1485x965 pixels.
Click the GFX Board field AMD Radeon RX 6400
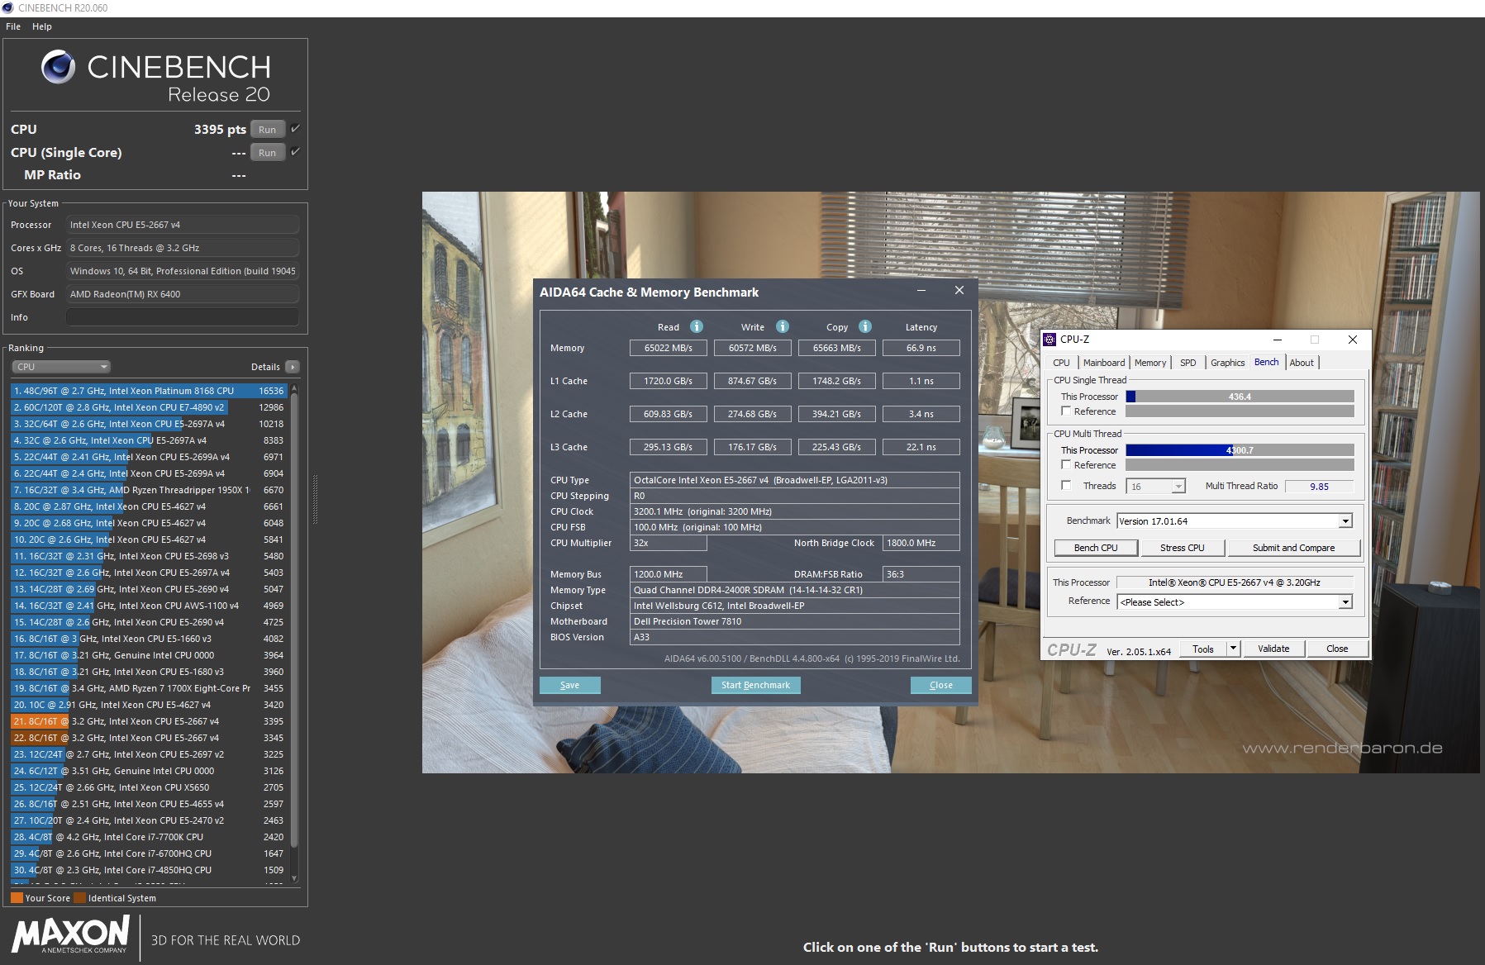click(x=183, y=294)
